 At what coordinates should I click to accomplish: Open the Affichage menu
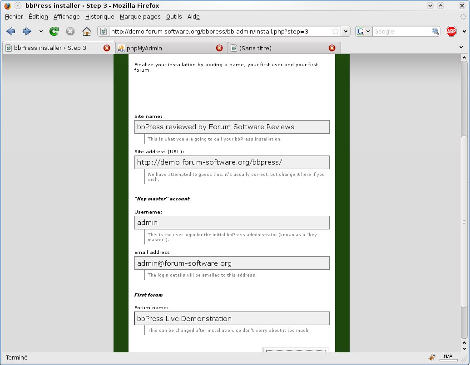click(x=67, y=17)
